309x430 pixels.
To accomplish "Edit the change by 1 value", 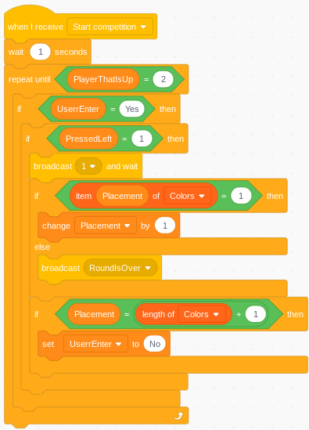I will pyautogui.click(x=165, y=226).
